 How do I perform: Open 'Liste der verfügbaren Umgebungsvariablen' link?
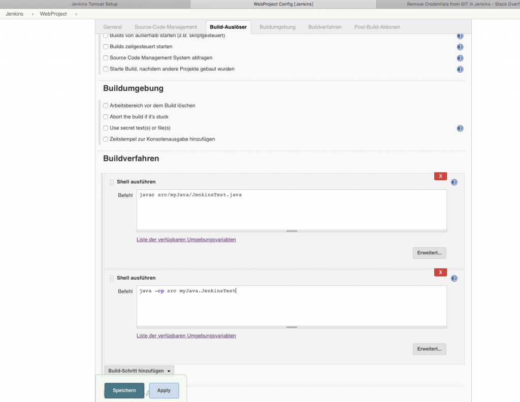click(x=186, y=239)
